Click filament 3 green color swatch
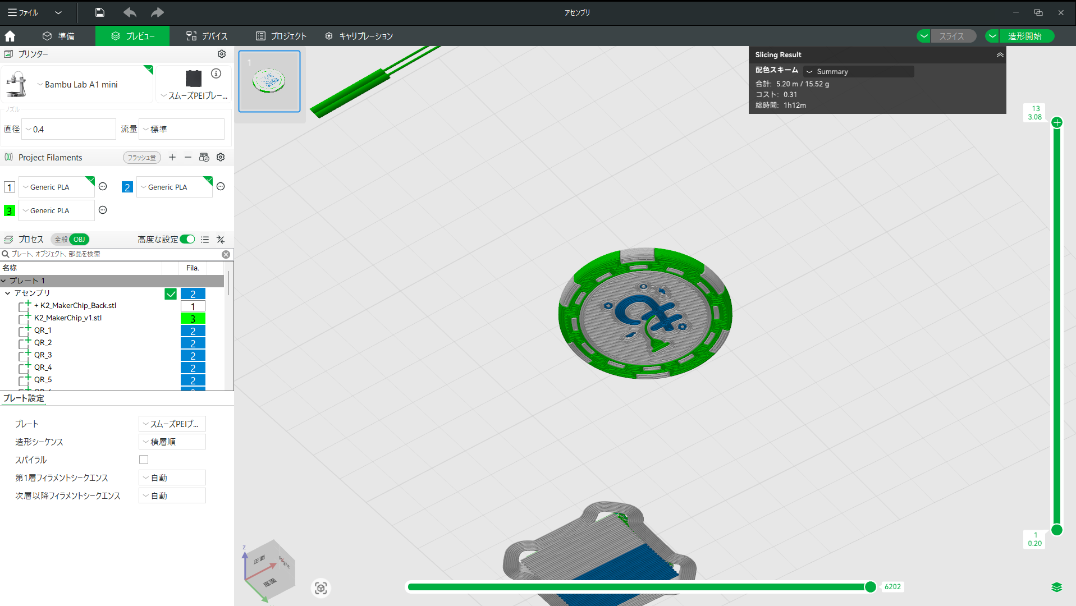1076x606 pixels. tap(10, 210)
